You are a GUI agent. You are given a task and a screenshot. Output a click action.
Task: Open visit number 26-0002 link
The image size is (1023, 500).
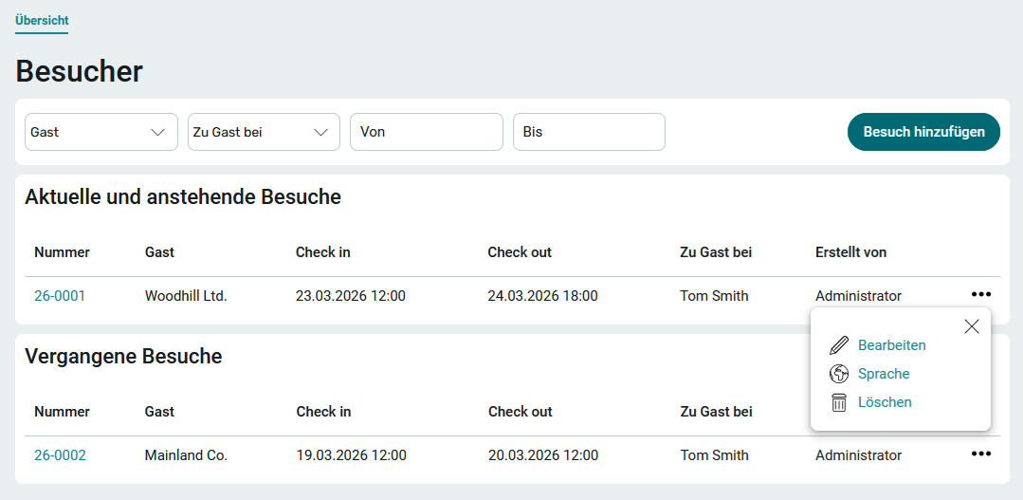point(60,455)
